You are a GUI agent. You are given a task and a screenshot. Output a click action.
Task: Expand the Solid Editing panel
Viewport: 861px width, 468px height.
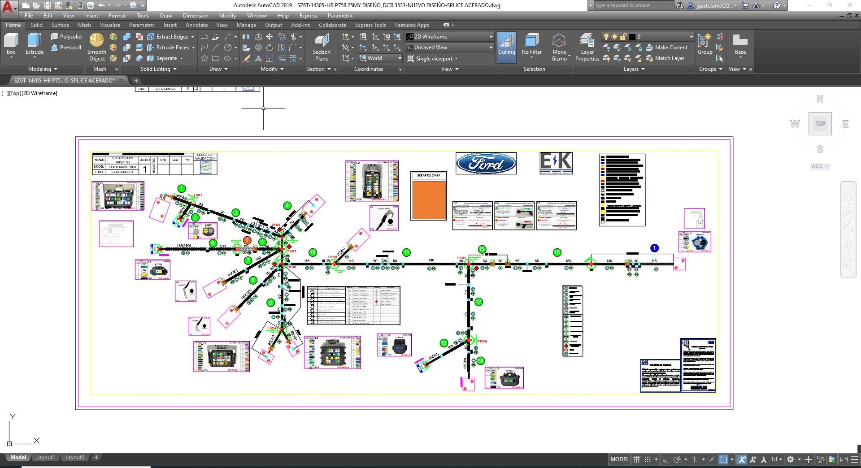pyautogui.click(x=158, y=69)
